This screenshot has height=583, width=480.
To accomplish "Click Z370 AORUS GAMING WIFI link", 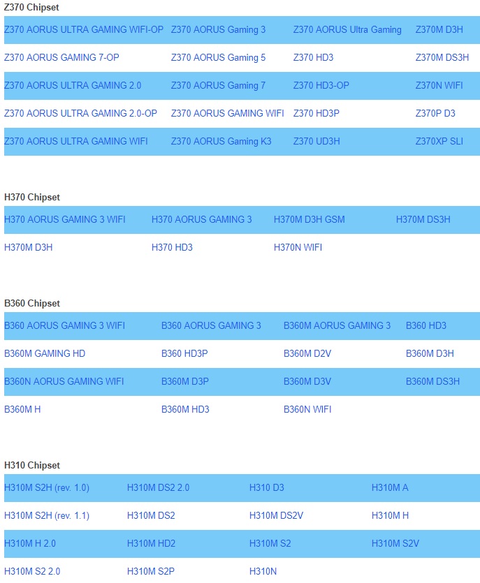I will pyautogui.click(x=228, y=113).
